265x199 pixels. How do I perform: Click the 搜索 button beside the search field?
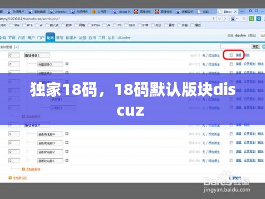pyautogui.click(x=255, y=47)
